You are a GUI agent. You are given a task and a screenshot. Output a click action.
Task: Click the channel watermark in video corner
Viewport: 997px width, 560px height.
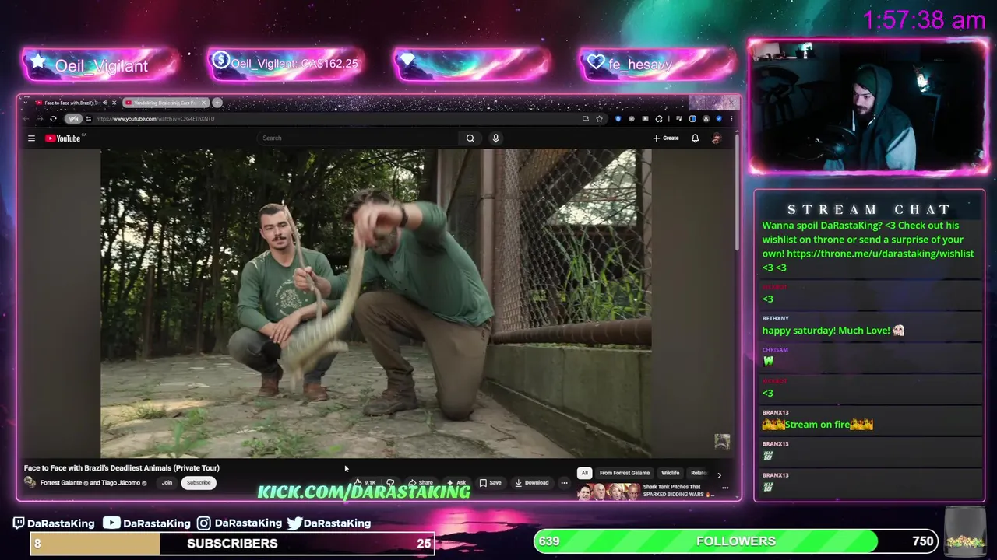(x=722, y=442)
